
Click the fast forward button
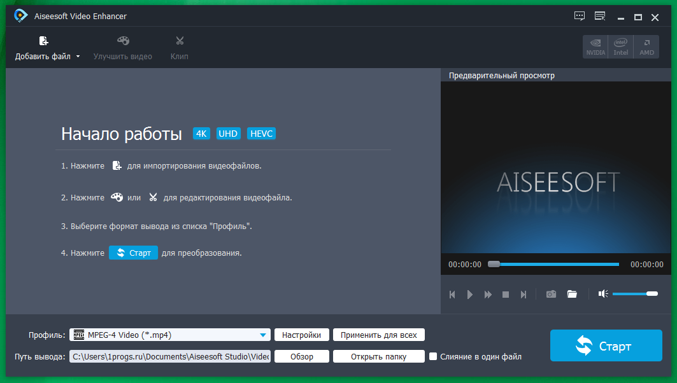488,295
